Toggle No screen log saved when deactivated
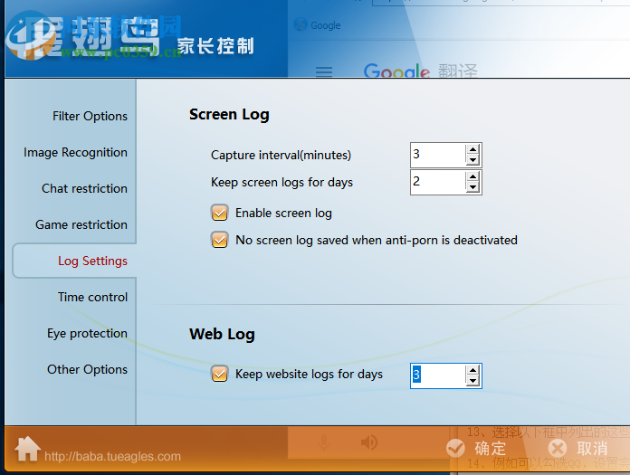The width and height of the screenshot is (630, 475). pyautogui.click(x=220, y=240)
